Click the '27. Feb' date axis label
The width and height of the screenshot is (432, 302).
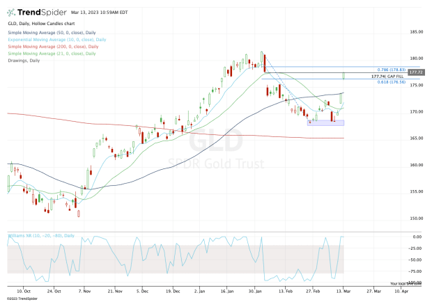click(313, 292)
